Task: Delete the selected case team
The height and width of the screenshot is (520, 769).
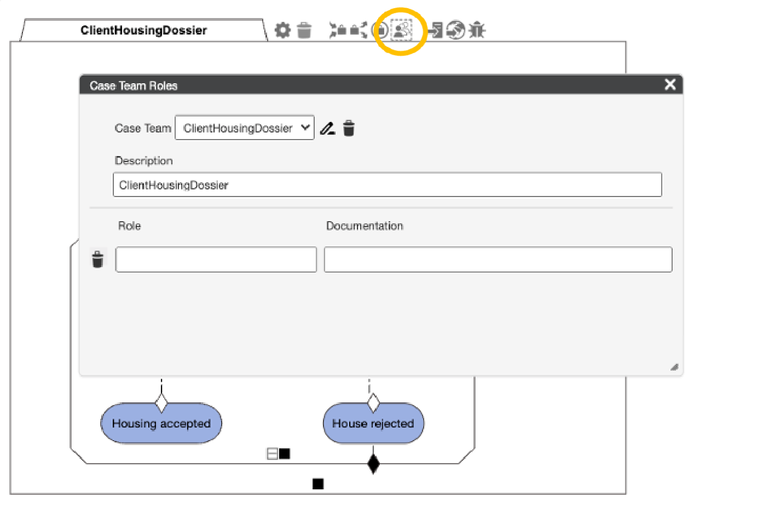Action: (x=349, y=129)
